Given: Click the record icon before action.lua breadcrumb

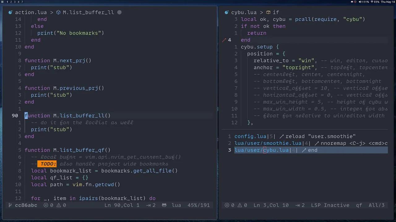Looking at the screenshot, I should click(10, 12).
